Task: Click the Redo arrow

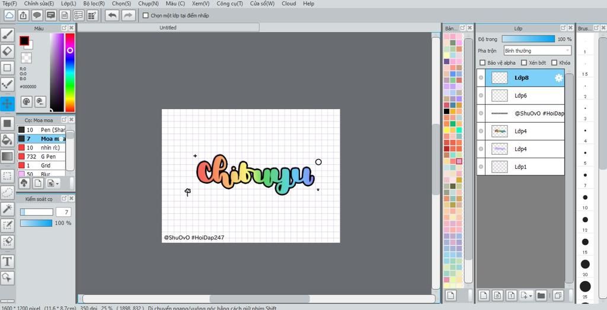Action: pos(128,15)
